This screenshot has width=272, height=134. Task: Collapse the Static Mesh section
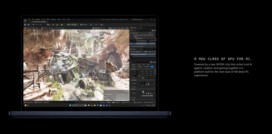point(131,80)
